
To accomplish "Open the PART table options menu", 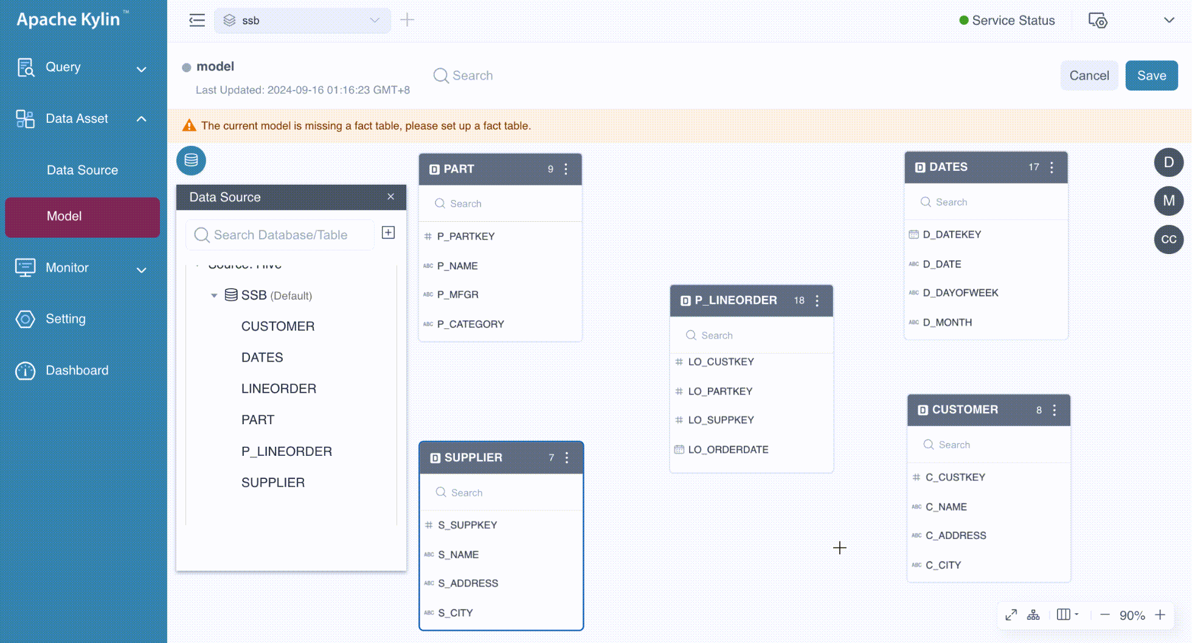I will (x=566, y=169).
